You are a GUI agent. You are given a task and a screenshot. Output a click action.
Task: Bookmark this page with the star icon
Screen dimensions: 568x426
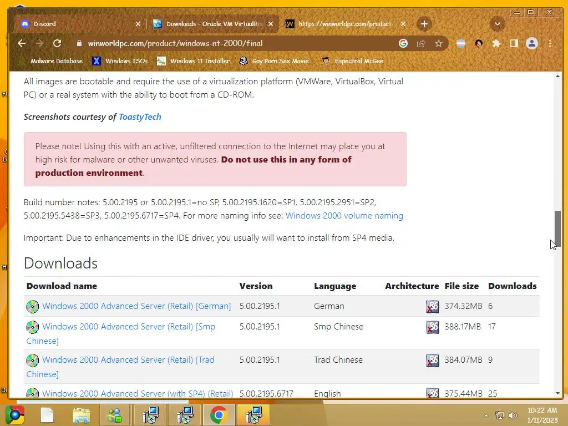(x=439, y=43)
